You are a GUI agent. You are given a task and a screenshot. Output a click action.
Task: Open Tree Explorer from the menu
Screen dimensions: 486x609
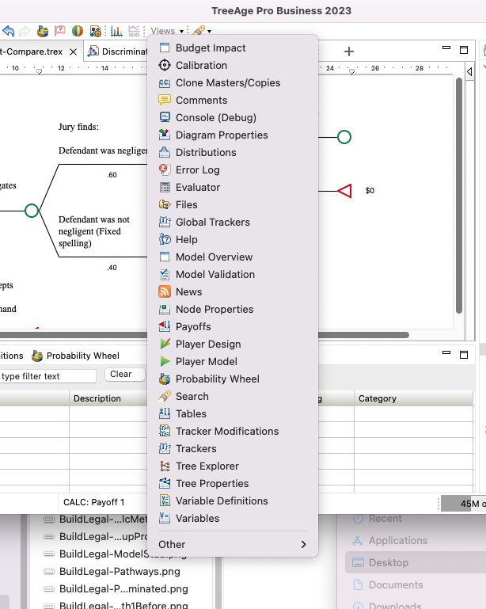207,466
